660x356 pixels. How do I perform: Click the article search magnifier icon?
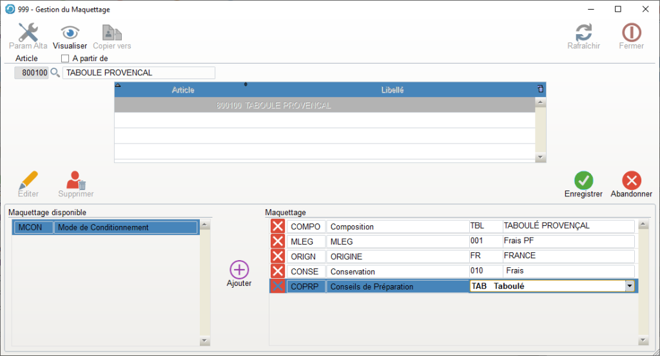(55, 73)
